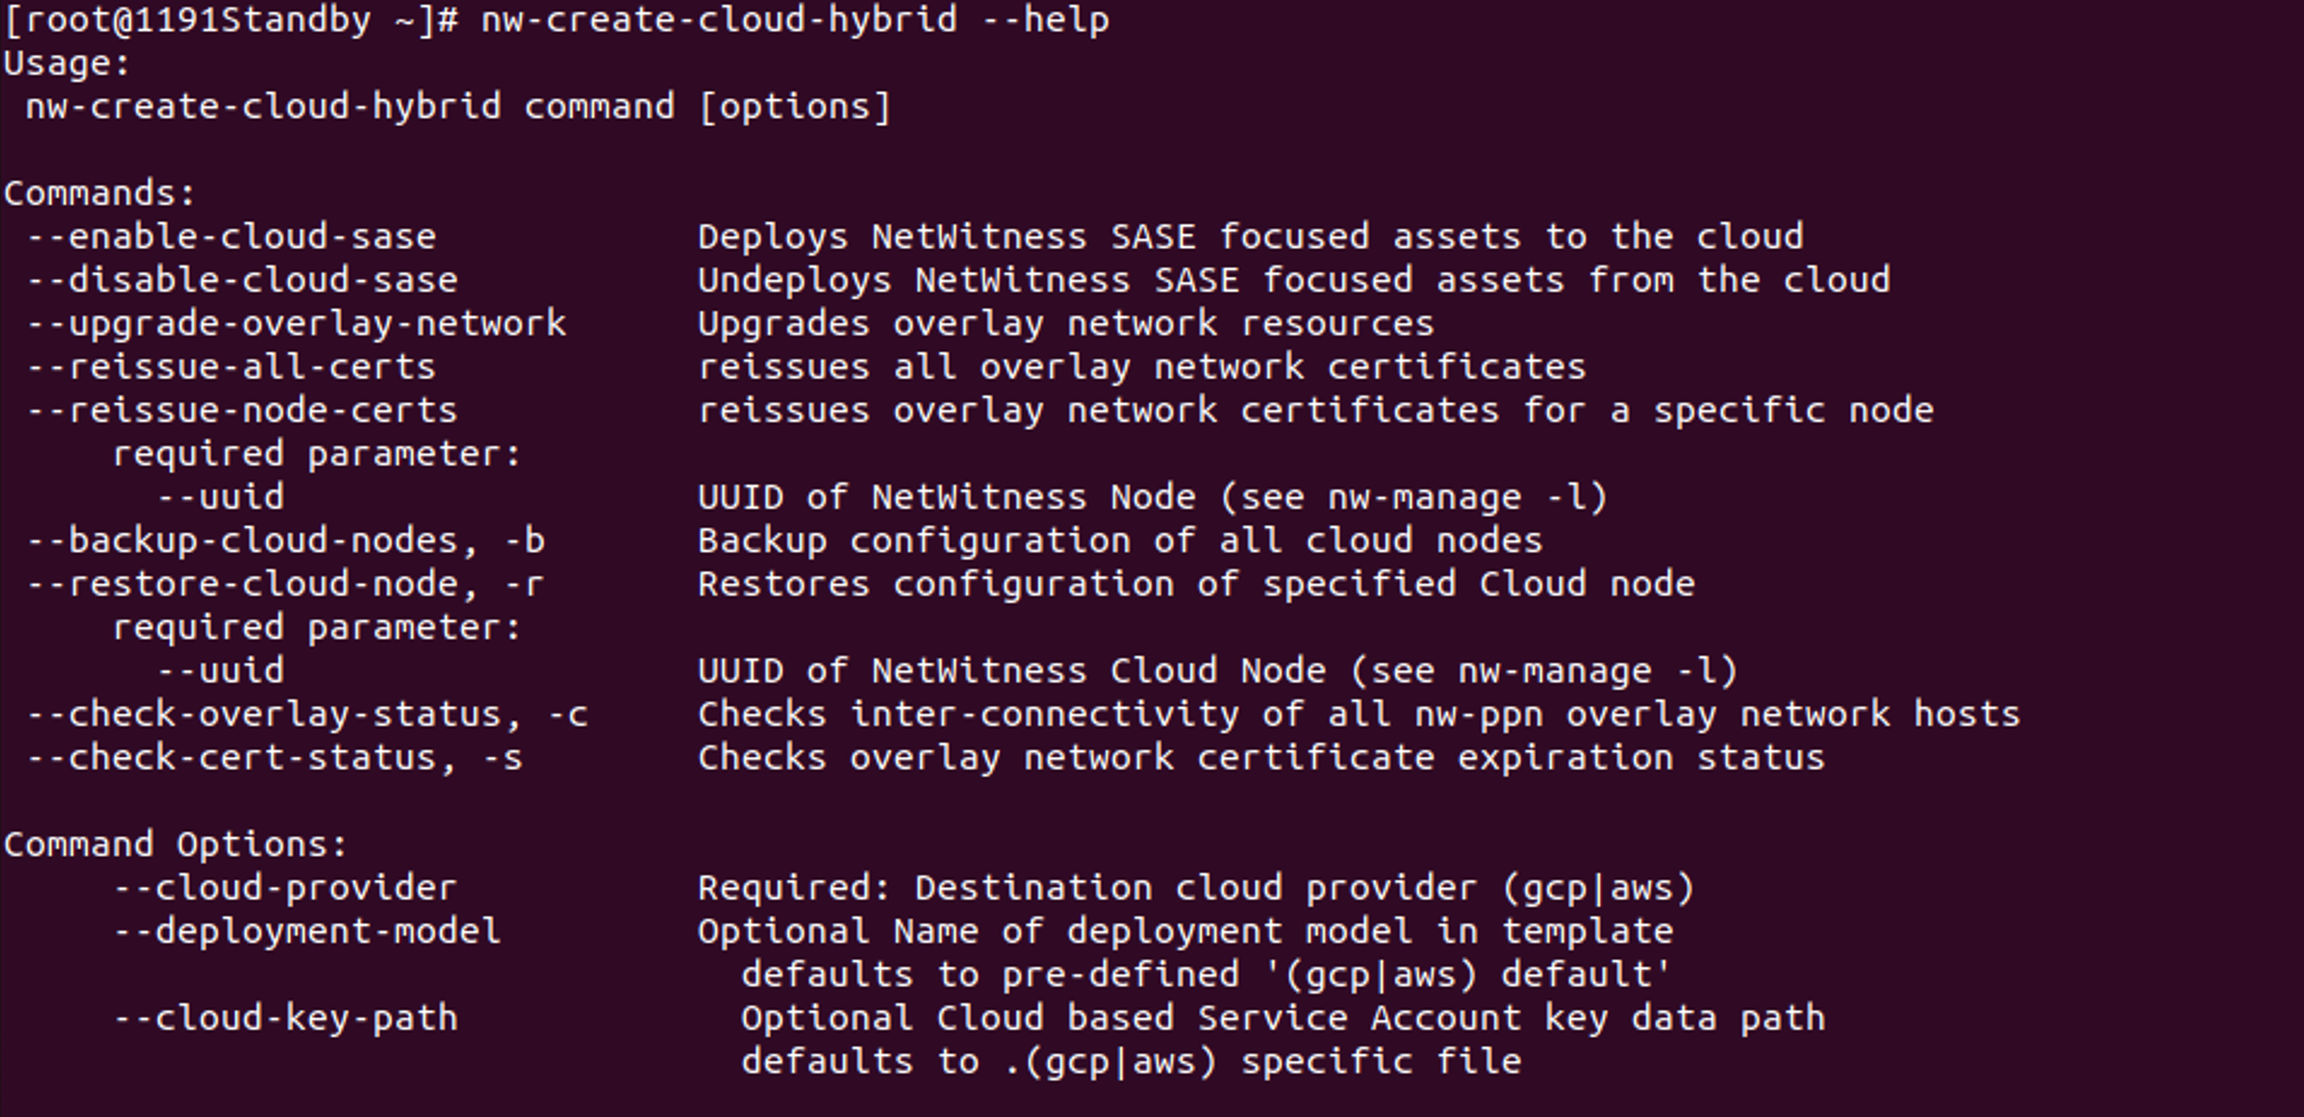Click the --check-overlay-status, -c option
The image size is (2304, 1117).
(x=307, y=715)
